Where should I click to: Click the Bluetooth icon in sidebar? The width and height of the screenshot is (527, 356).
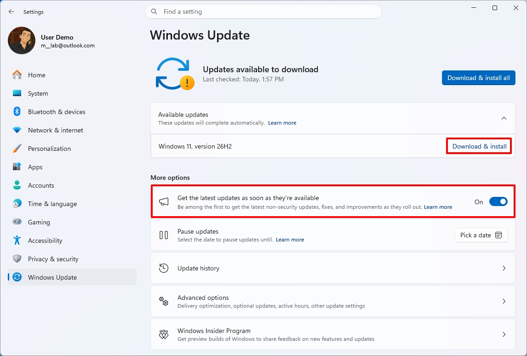coord(17,112)
